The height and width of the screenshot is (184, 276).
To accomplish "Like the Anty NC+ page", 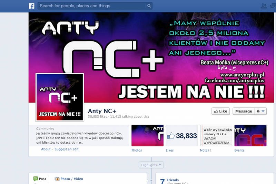I will pos(221,111).
